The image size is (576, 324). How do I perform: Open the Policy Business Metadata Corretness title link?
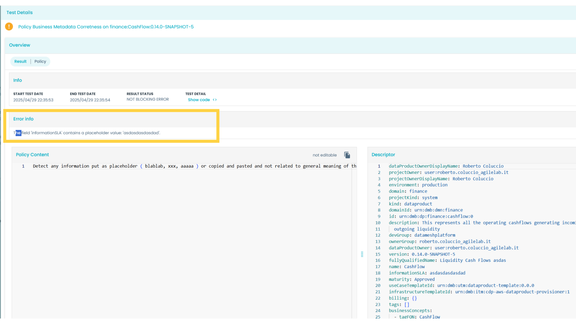point(106,27)
